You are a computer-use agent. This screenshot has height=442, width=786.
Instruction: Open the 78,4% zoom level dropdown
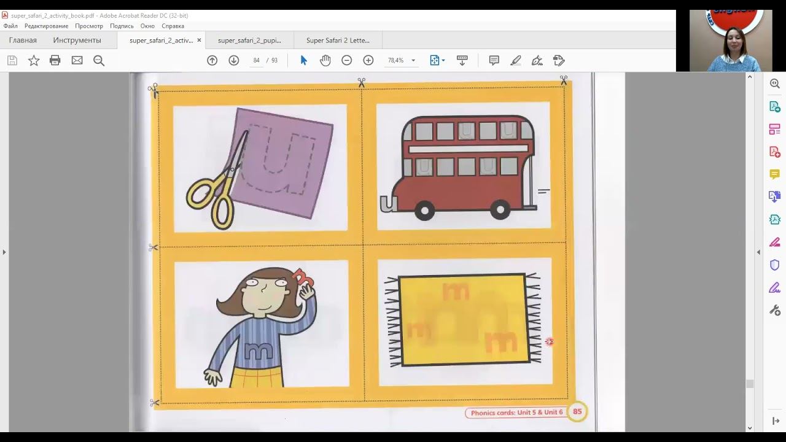pyautogui.click(x=413, y=60)
